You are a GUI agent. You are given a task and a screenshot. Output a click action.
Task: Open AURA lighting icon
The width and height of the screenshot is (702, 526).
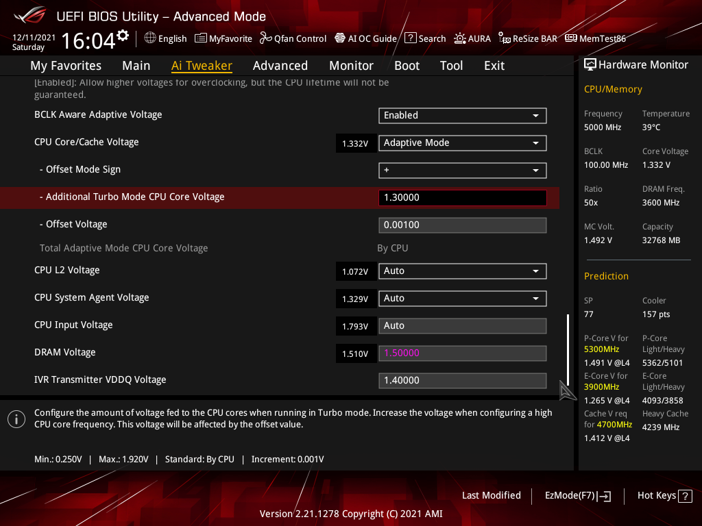pos(460,38)
